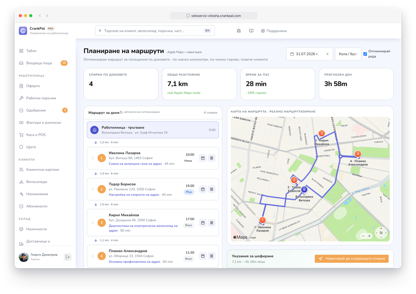Image resolution: width=416 pixels, height=294 pixels.
Task: Open the date picker showing 31.07.2026
Action: click(309, 54)
